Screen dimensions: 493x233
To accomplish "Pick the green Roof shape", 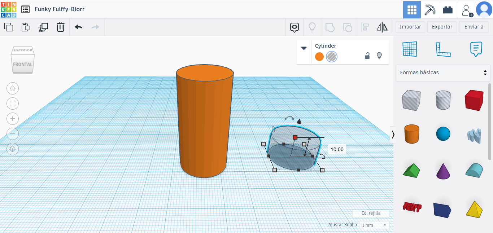I will 411,170.
